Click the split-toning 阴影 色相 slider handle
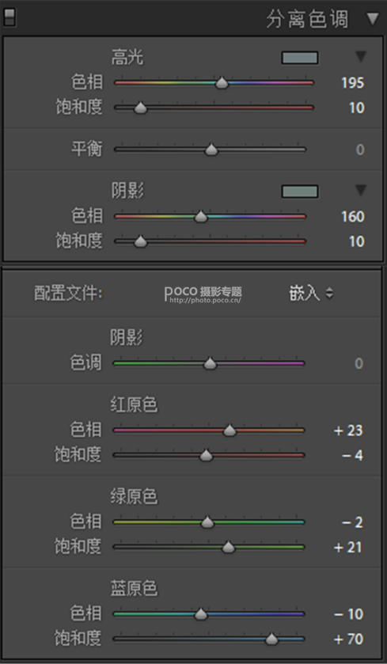This screenshot has height=664, width=387. [x=201, y=217]
